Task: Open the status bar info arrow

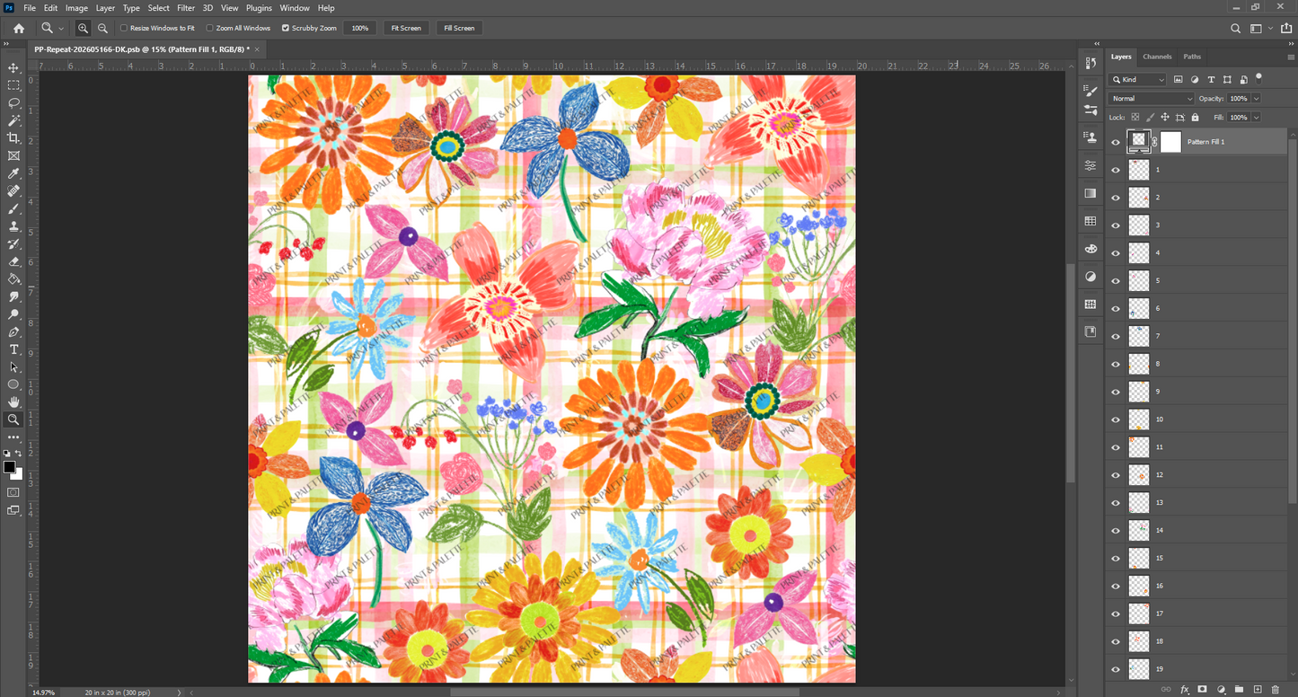Action: [x=180, y=693]
